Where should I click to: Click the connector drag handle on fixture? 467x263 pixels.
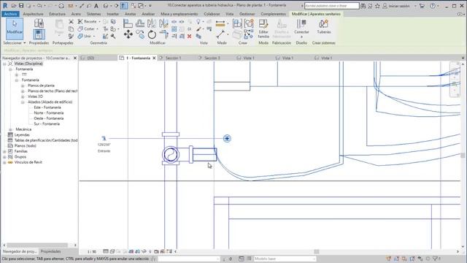coord(227,138)
